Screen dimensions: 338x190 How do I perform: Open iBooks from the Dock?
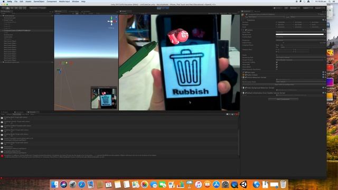coord(208,185)
